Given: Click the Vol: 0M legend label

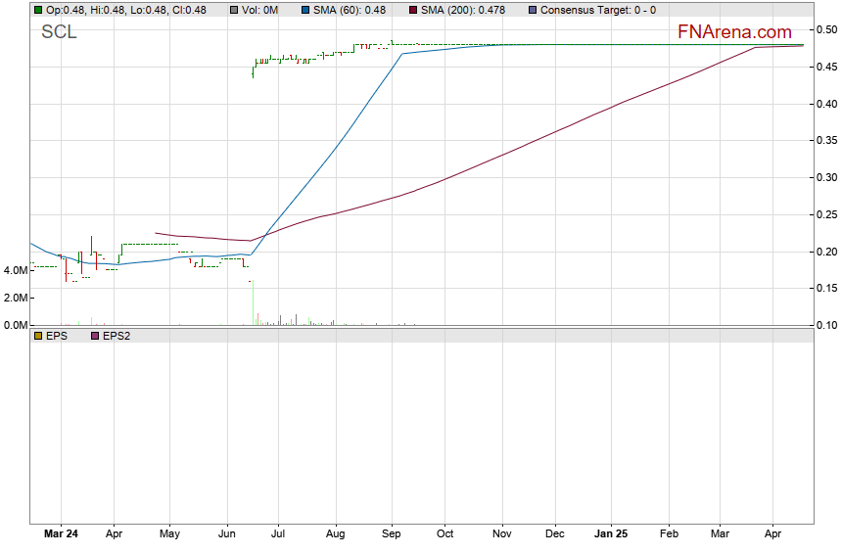Looking at the screenshot, I should tap(260, 10).
